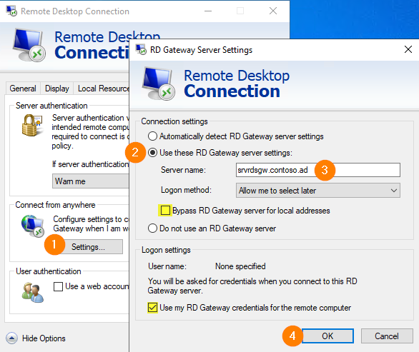Toggle Use a web account checkbox
This screenshot has width=419, height=352.
pos(58,286)
